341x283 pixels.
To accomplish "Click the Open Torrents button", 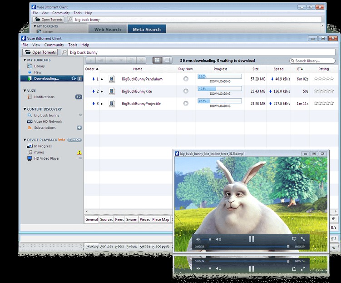I will (x=40, y=52).
